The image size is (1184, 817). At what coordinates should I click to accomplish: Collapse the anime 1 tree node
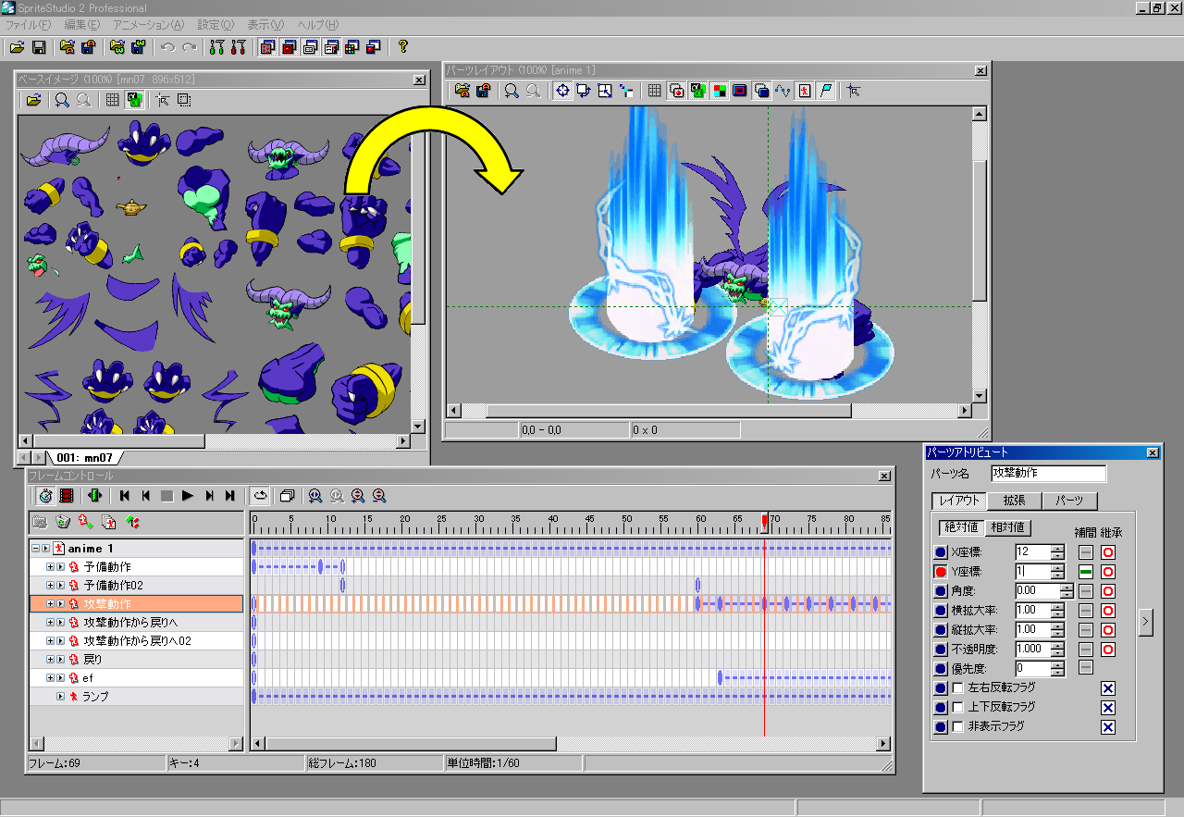(x=35, y=549)
